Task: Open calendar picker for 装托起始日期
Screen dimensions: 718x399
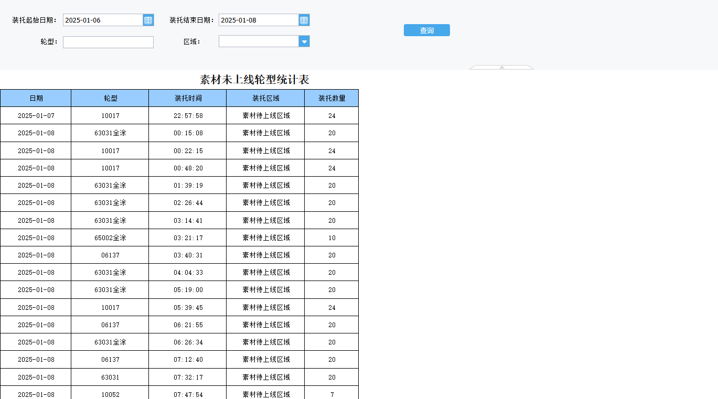Action: click(148, 20)
